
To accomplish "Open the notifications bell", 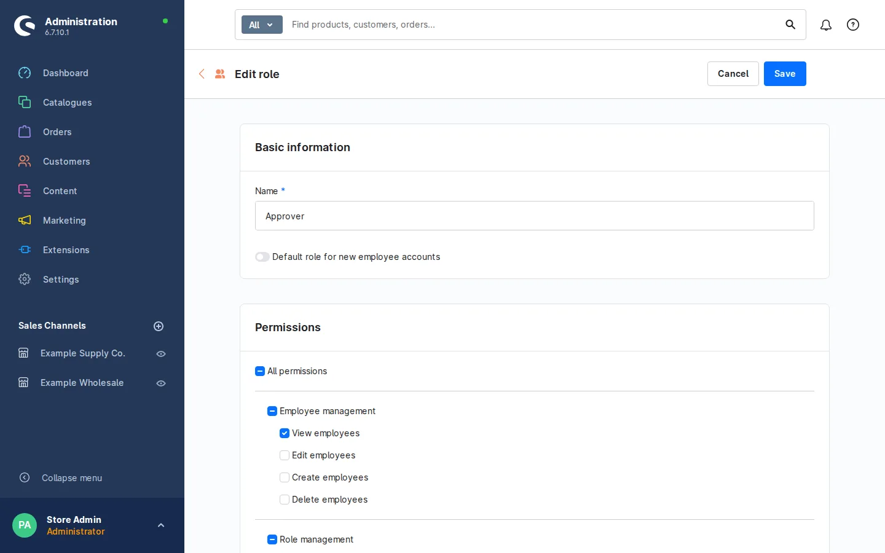I will point(826,25).
